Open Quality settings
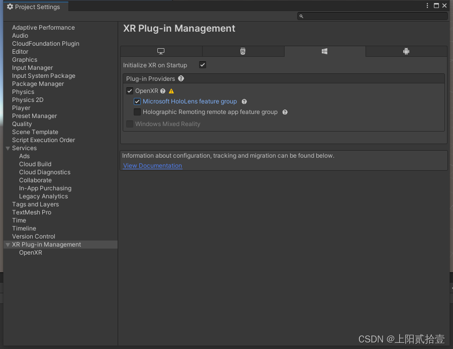This screenshot has height=349, width=453. click(x=22, y=124)
